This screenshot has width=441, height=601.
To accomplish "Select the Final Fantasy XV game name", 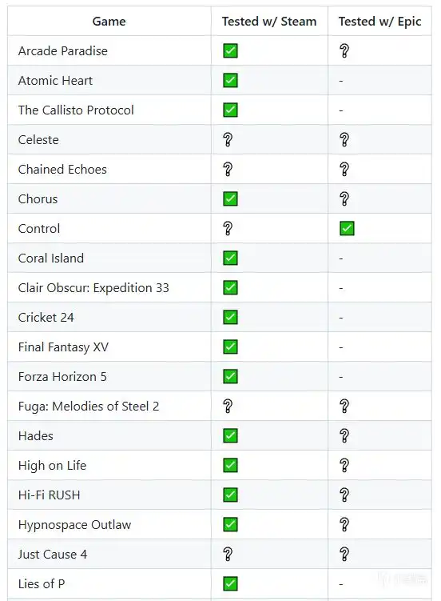I will click(x=63, y=347).
